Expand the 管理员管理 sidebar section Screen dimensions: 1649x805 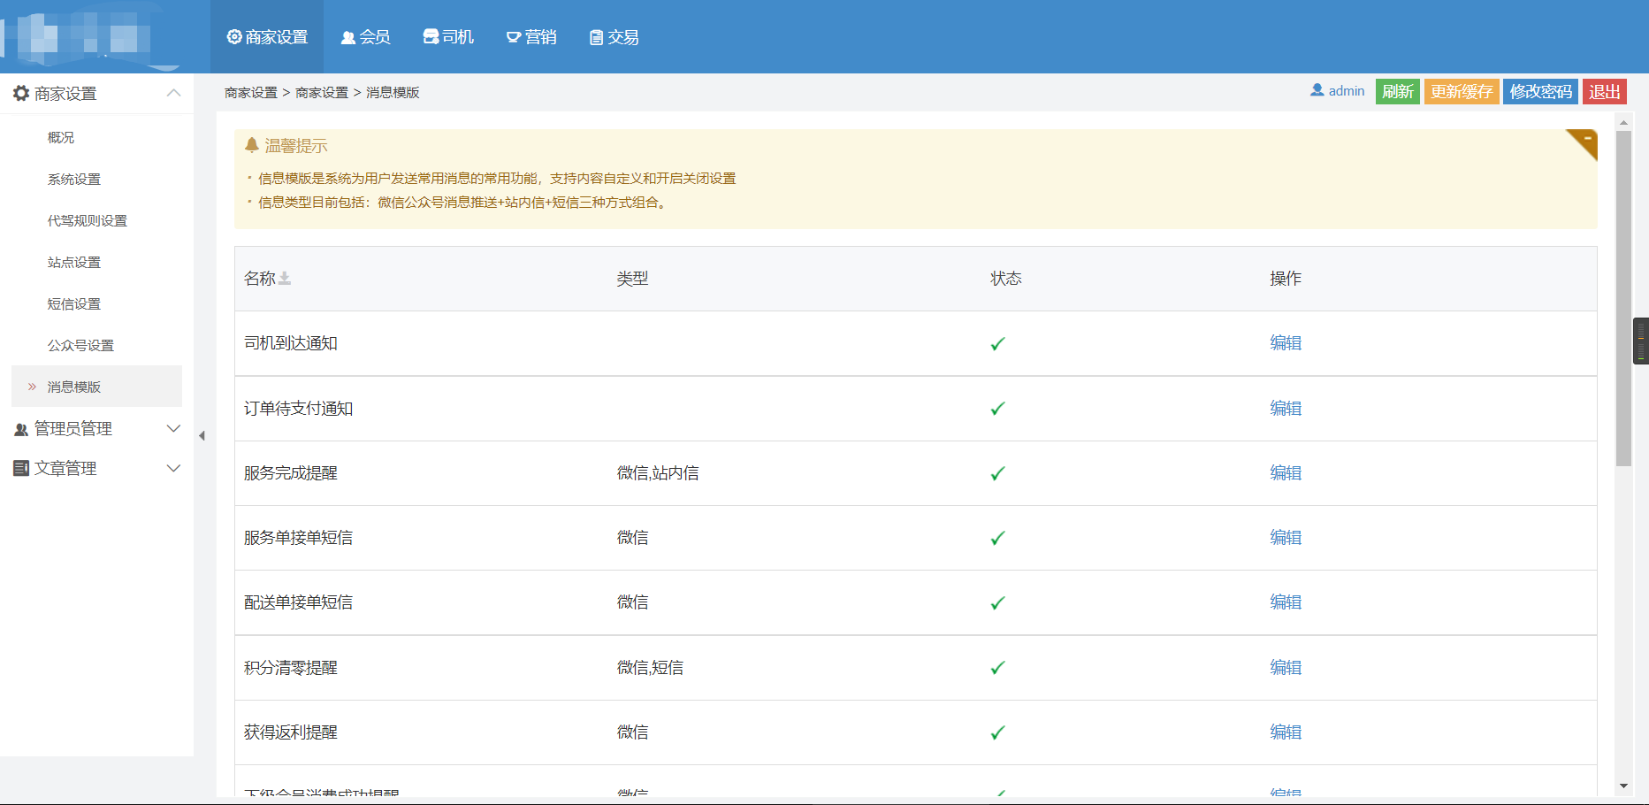pyautogui.click(x=173, y=429)
